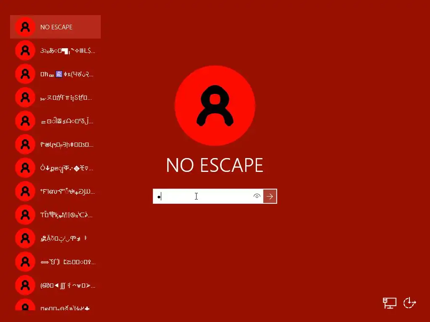This screenshot has height=322, width=430.
Task: Click into the password input field
Action: pos(203,196)
